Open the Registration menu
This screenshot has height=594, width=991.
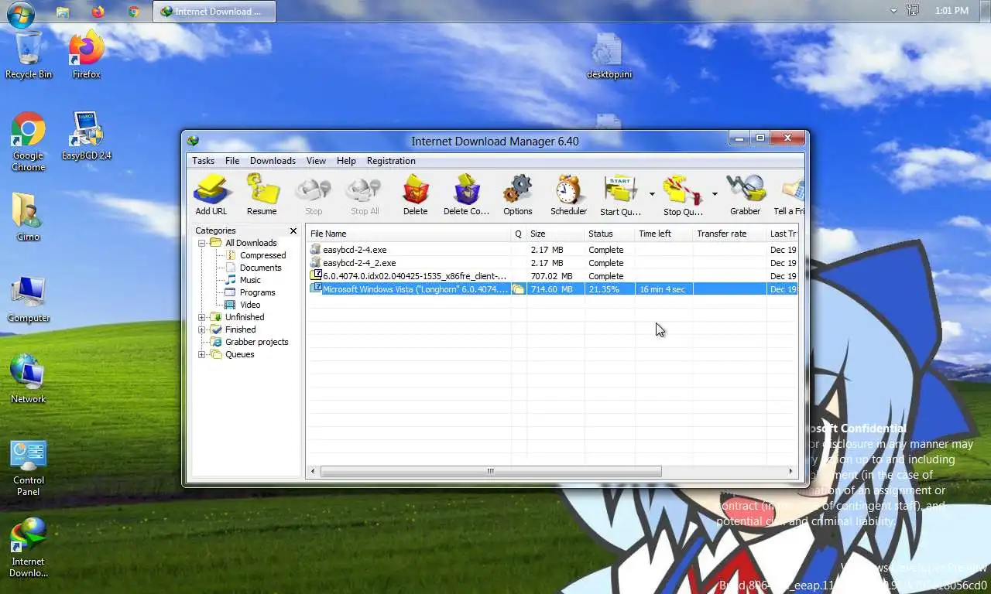click(x=391, y=161)
